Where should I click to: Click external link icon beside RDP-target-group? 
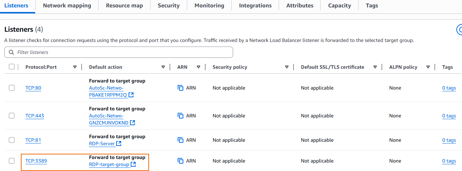(133, 164)
